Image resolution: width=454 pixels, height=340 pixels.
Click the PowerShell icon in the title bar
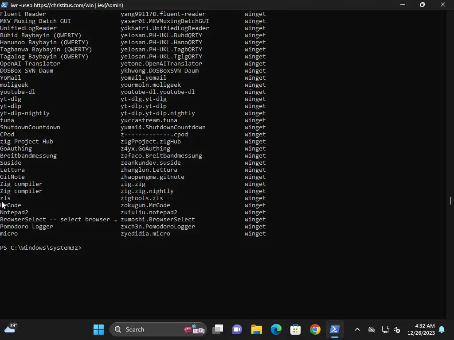click(x=4, y=4)
